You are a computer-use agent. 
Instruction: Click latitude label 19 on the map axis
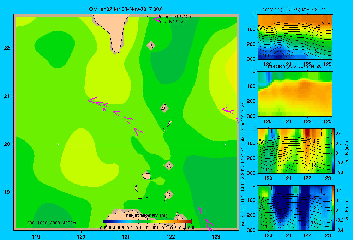tap(7, 192)
